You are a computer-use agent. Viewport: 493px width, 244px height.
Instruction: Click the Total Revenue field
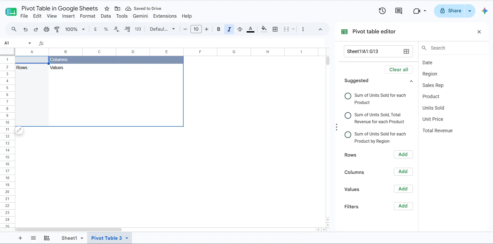437,131
